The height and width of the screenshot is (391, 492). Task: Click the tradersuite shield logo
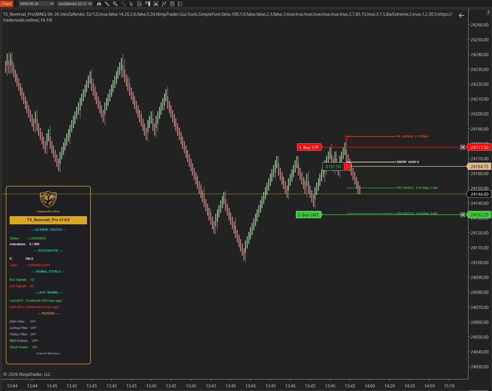tap(48, 199)
